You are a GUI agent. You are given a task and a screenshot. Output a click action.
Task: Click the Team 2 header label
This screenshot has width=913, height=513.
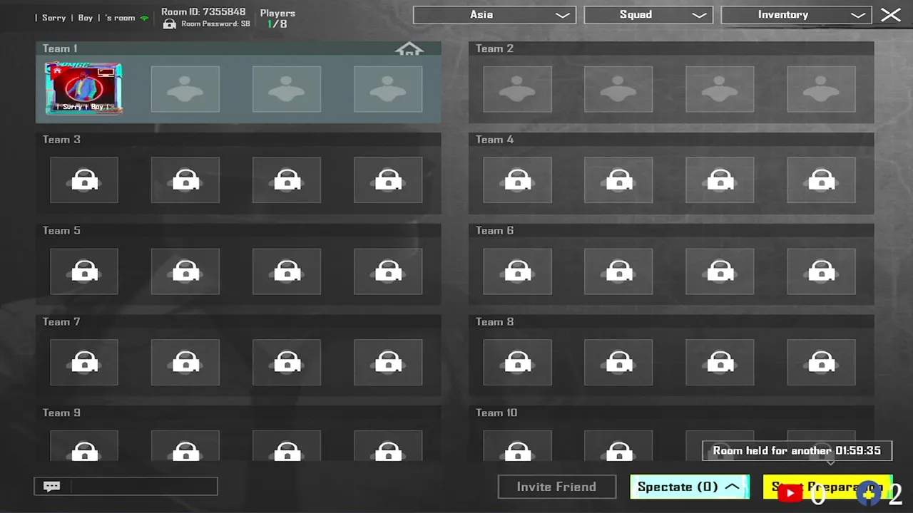point(494,48)
